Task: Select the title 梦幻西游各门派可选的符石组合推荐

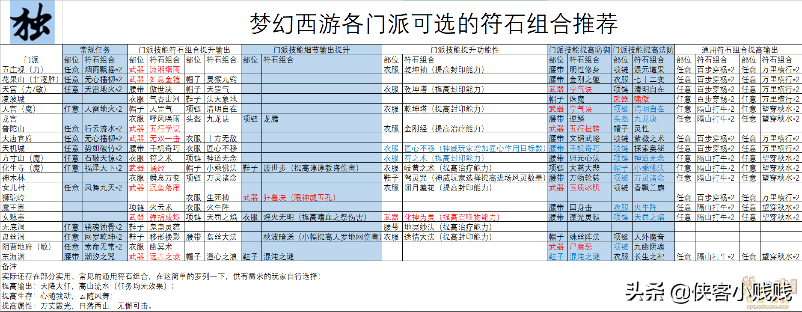Action: pos(434,24)
